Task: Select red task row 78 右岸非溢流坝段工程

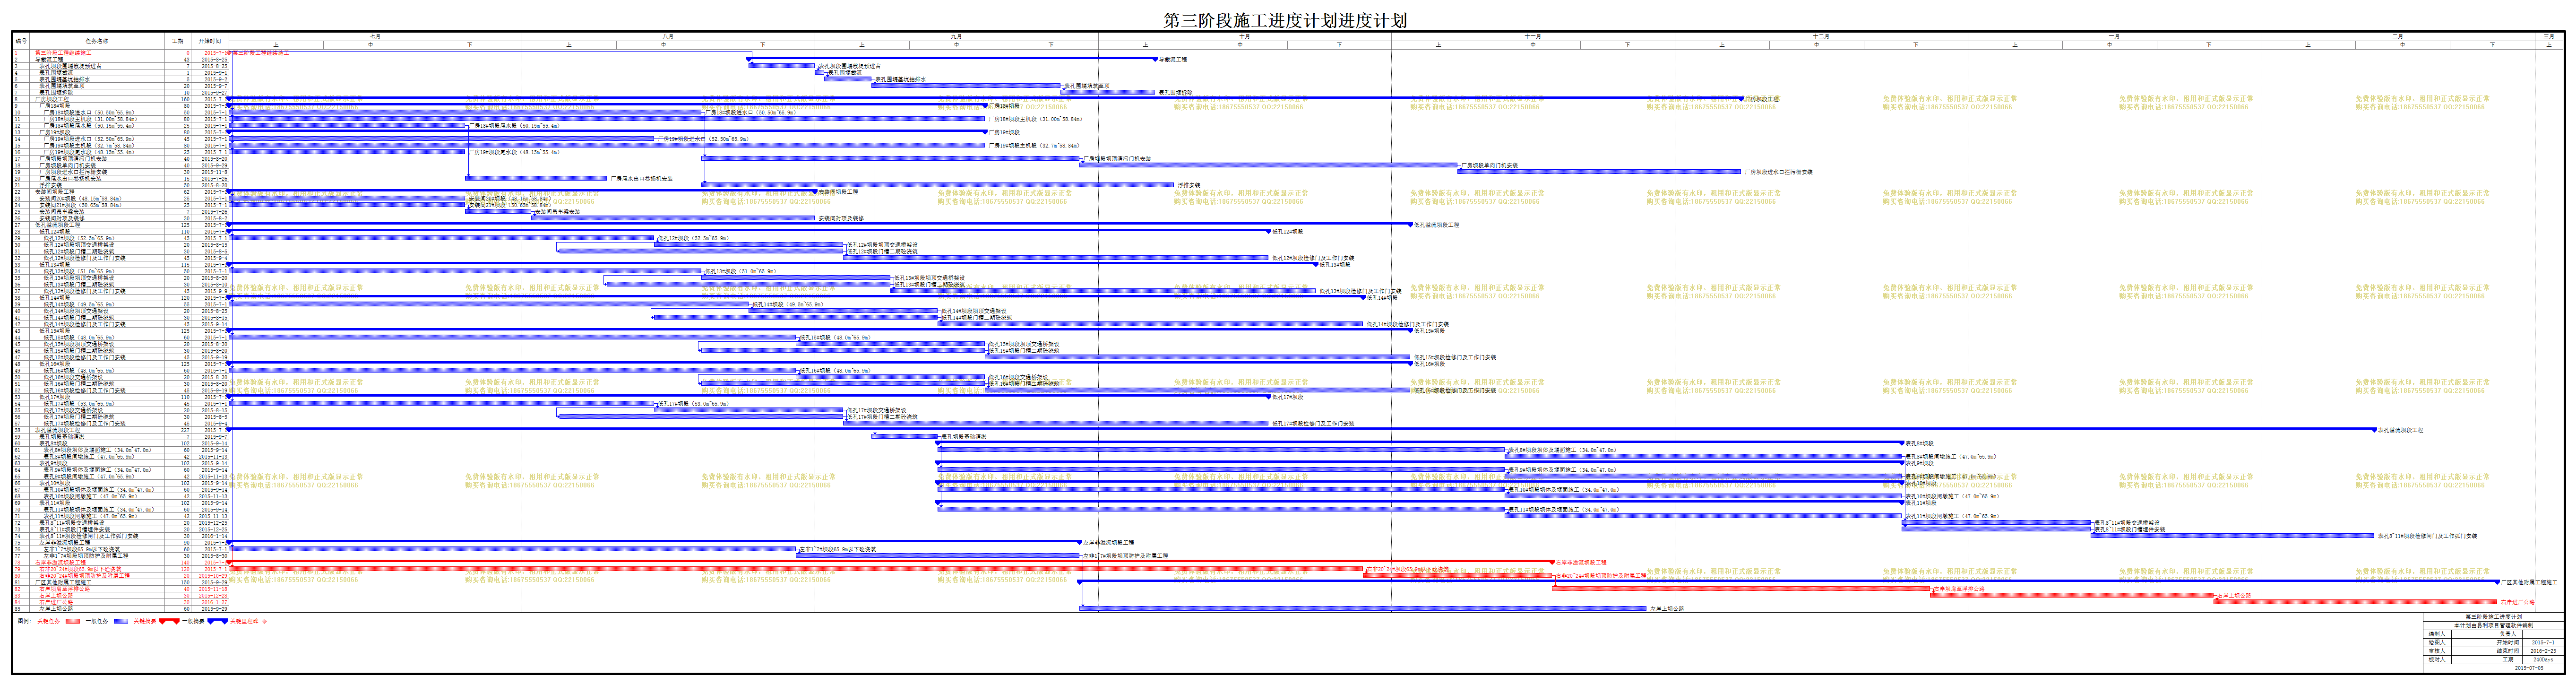Action: coord(121,562)
